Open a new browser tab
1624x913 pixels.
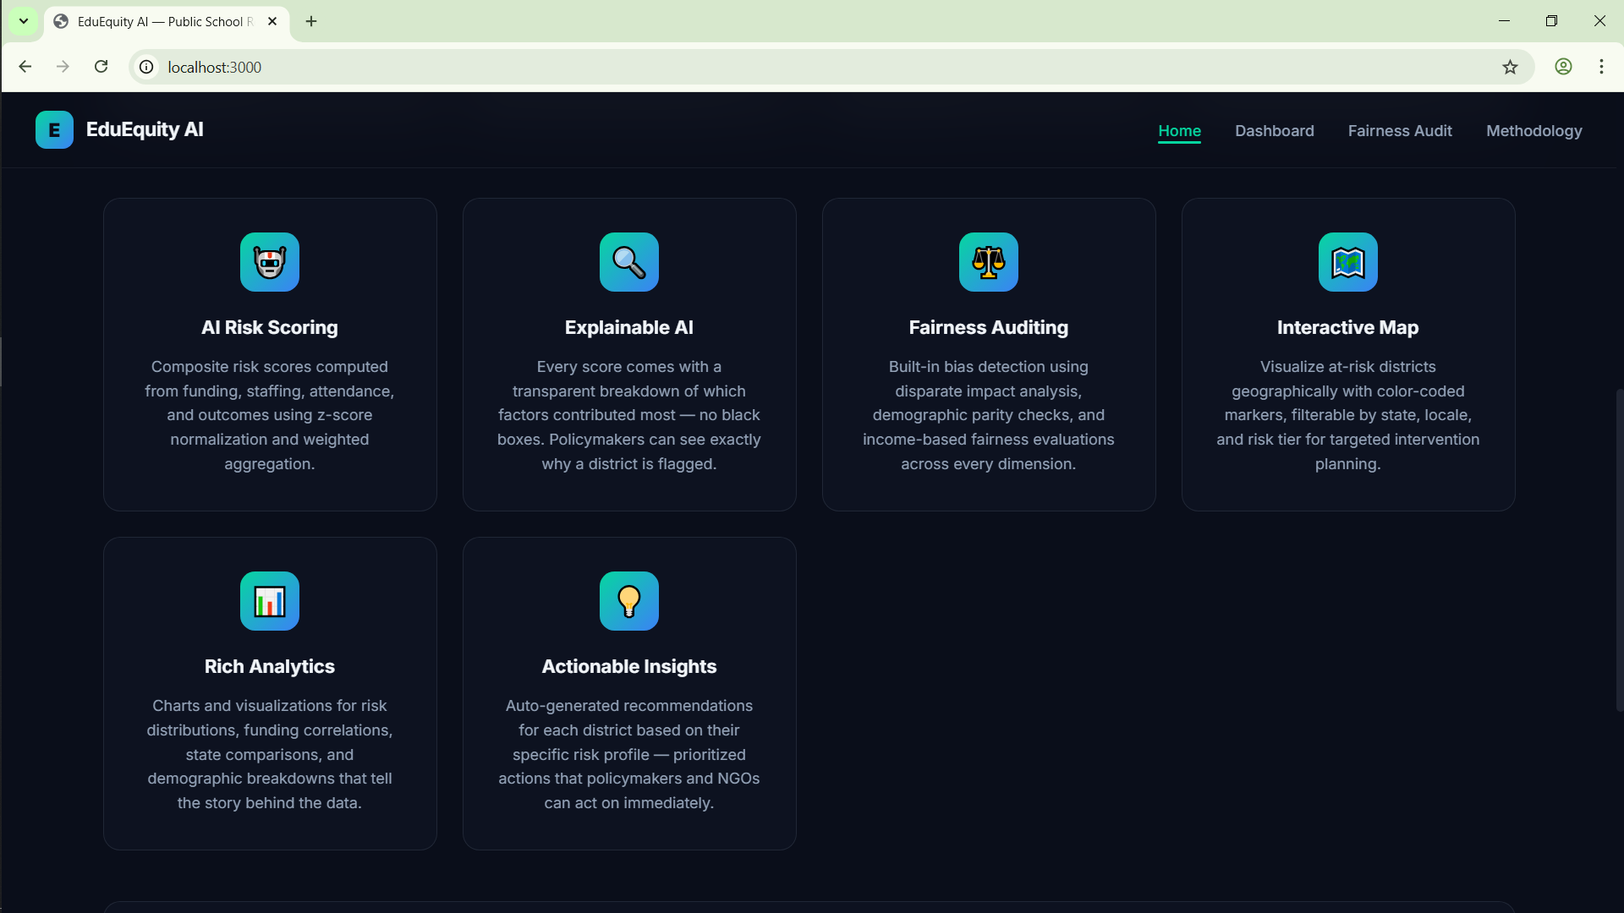[x=311, y=21]
